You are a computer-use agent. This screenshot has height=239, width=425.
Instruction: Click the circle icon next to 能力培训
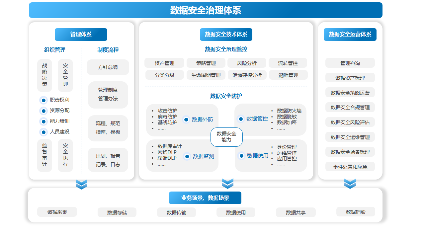[43, 121]
